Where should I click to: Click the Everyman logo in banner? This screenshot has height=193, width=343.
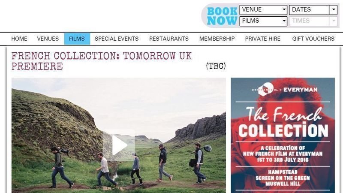click(301, 90)
